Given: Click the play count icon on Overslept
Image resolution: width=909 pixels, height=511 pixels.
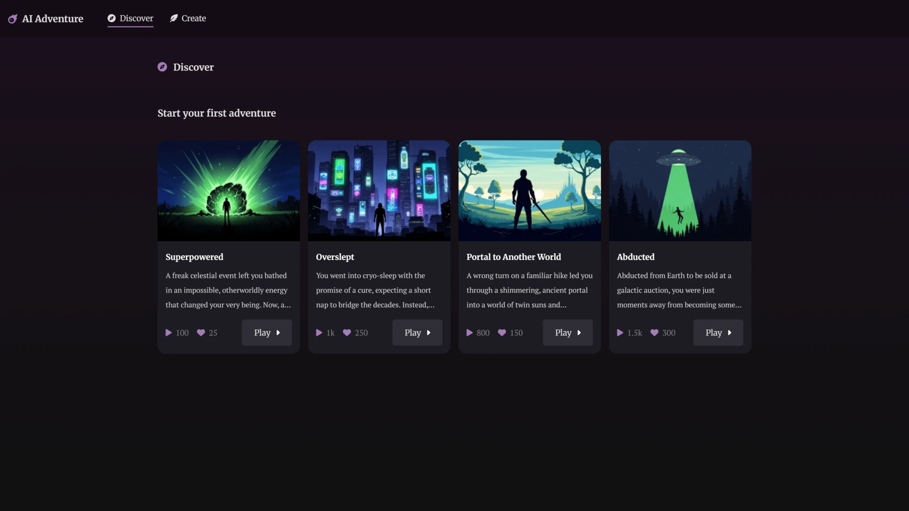Looking at the screenshot, I should (319, 333).
